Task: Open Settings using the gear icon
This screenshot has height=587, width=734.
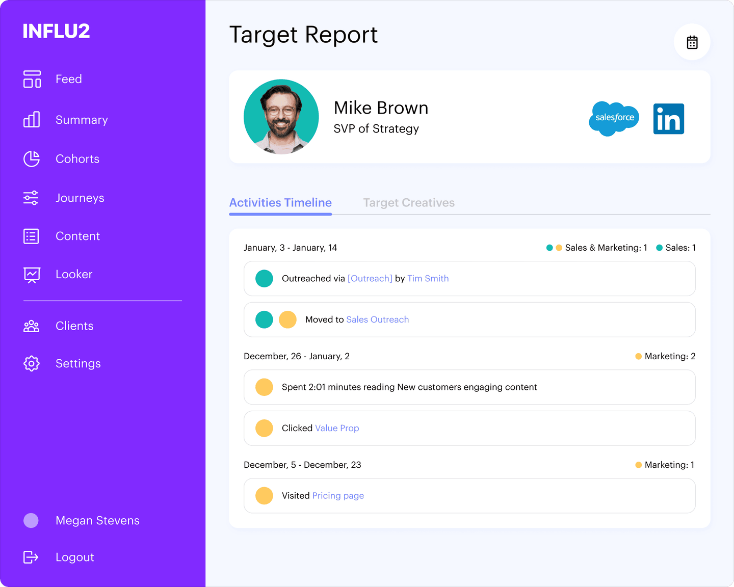Action: 32,363
